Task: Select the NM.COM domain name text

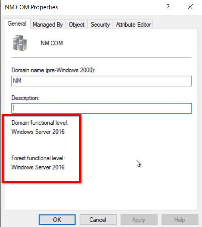Action: pos(52,43)
